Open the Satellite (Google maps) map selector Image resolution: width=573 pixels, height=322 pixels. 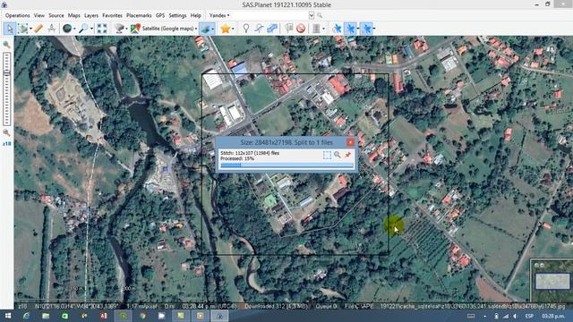point(164,28)
